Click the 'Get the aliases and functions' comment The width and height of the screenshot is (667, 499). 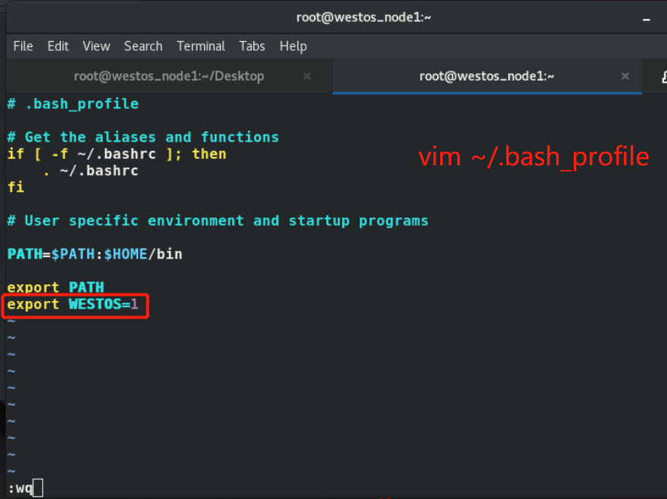(x=143, y=137)
